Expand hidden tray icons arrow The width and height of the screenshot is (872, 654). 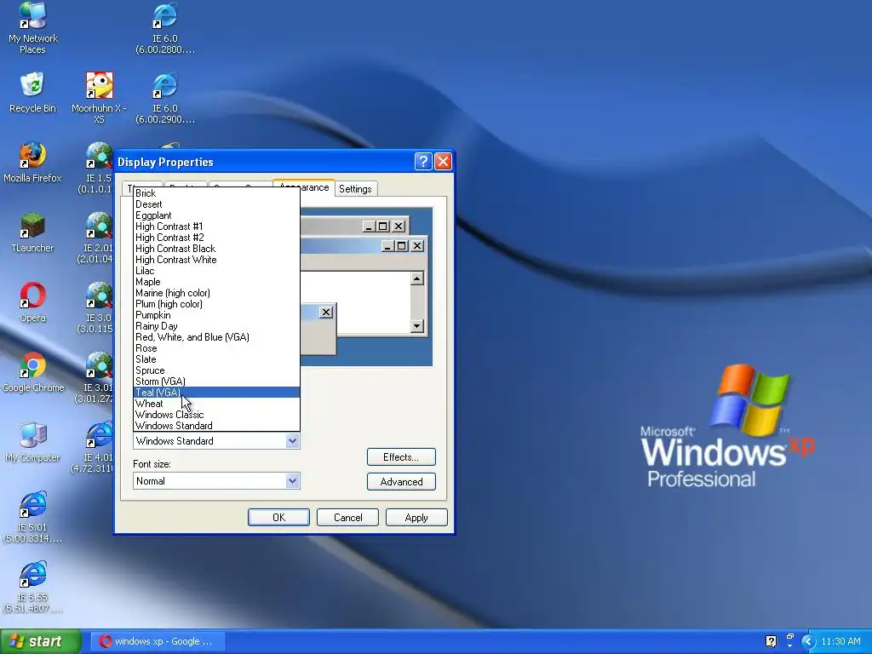[808, 641]
